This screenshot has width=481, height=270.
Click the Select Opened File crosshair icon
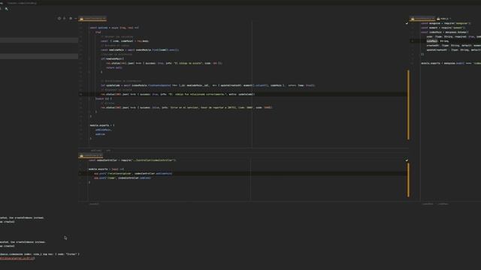click(x=59, y=18)
